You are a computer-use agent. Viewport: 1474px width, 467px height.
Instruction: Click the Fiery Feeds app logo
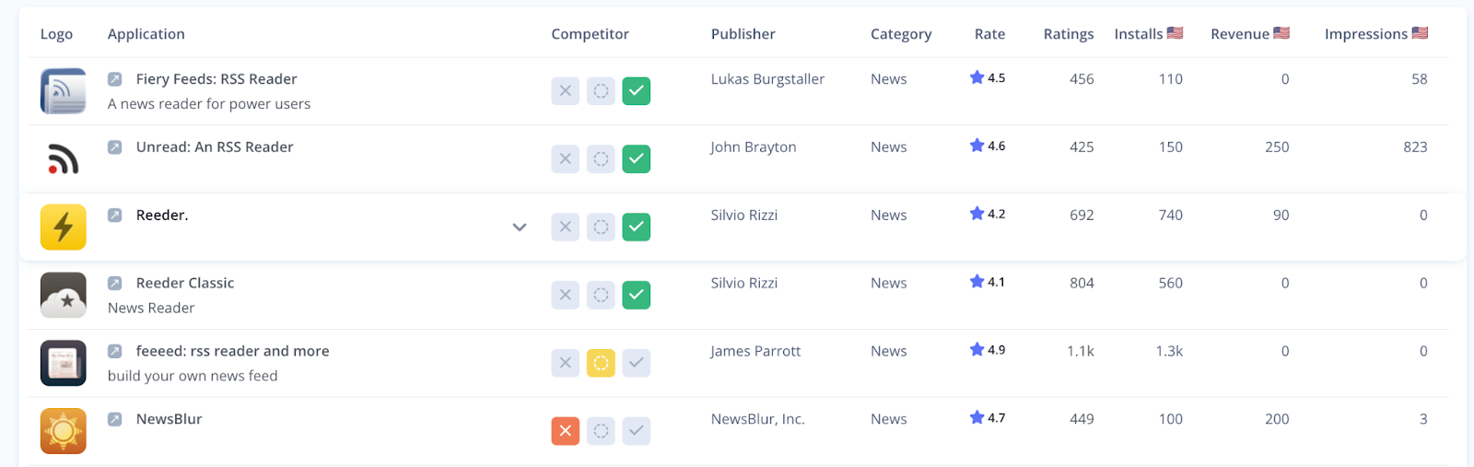(x=64, y=91)
